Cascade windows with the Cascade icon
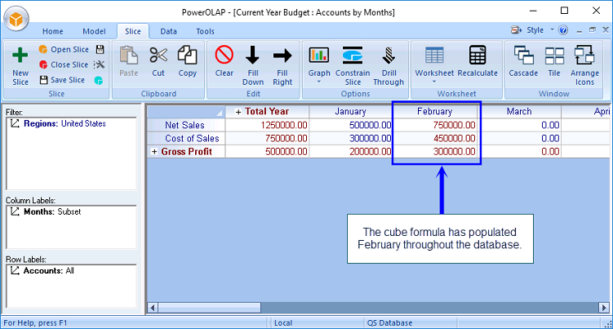This screenshot has height=329, width=613. click(x=523, y=56)
